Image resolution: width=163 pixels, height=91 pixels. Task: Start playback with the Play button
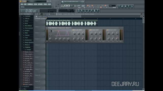66,6
